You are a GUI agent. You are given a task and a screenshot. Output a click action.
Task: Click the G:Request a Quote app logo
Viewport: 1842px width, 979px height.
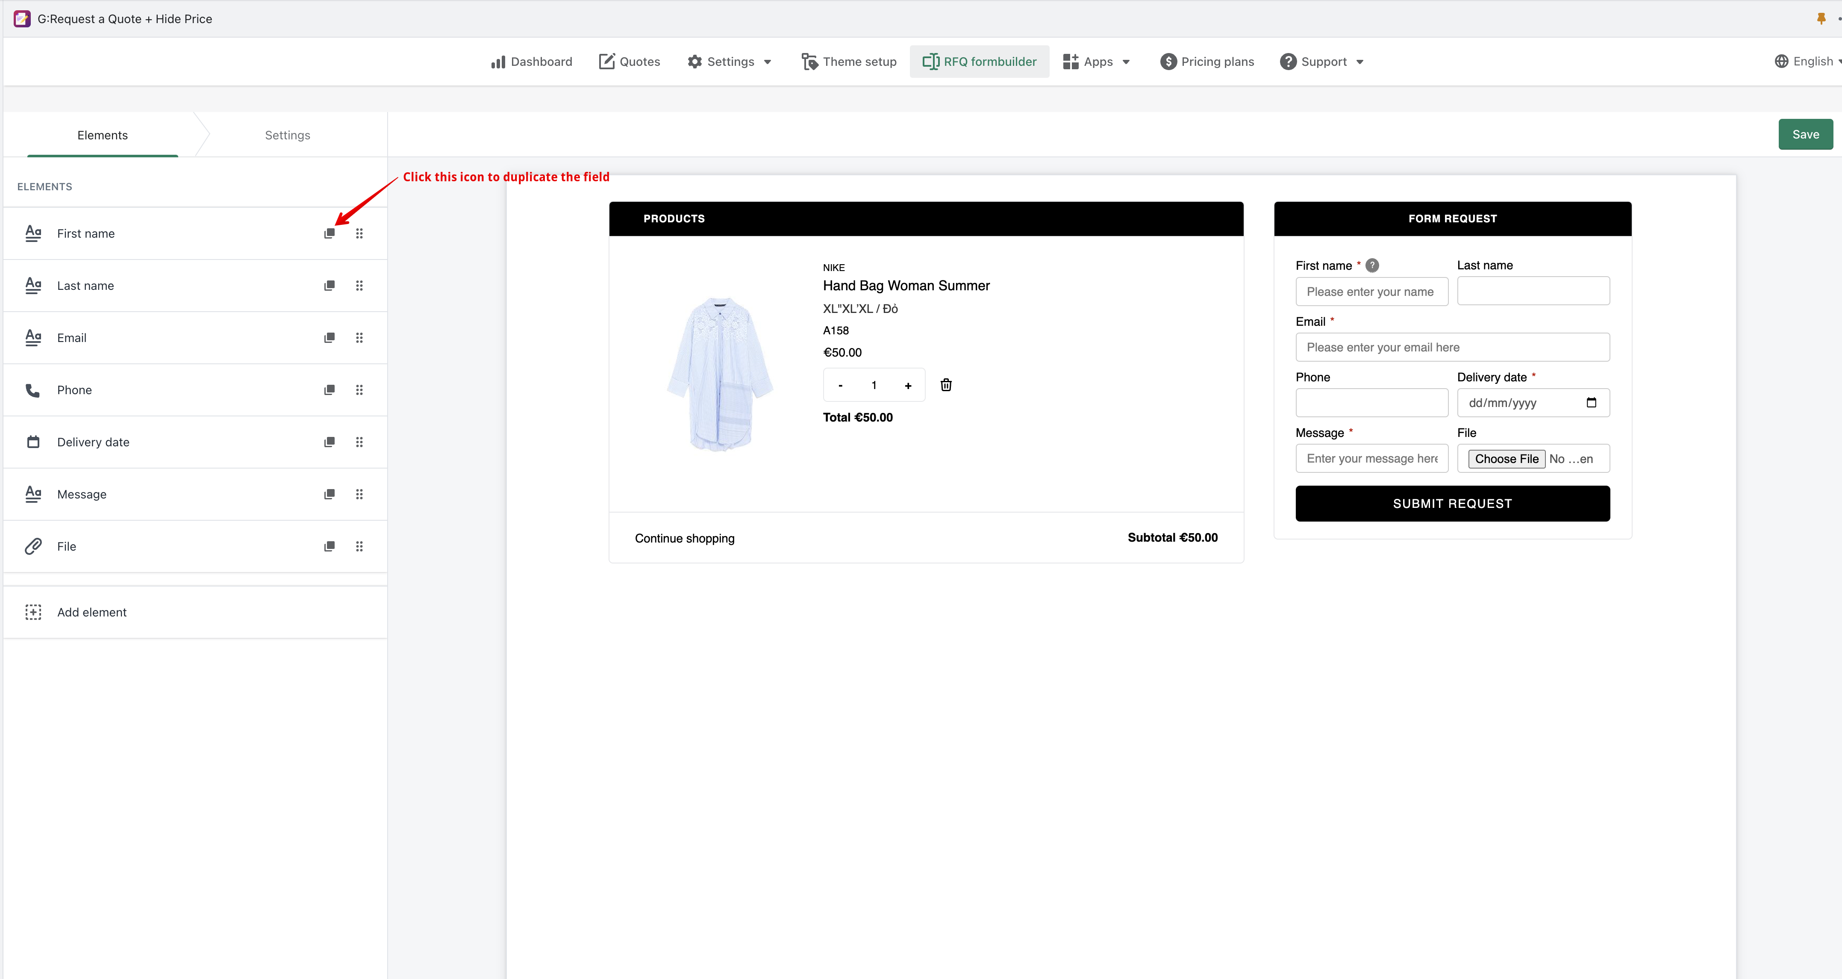[x=22, y=18]
